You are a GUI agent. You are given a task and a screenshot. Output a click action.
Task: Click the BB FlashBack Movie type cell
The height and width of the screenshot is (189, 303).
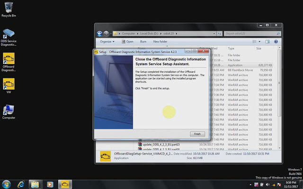point(240,70)
